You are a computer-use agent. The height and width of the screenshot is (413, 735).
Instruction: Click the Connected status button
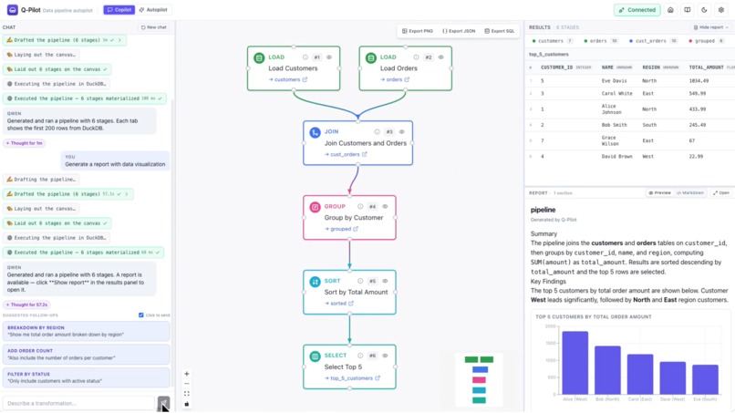637,10
